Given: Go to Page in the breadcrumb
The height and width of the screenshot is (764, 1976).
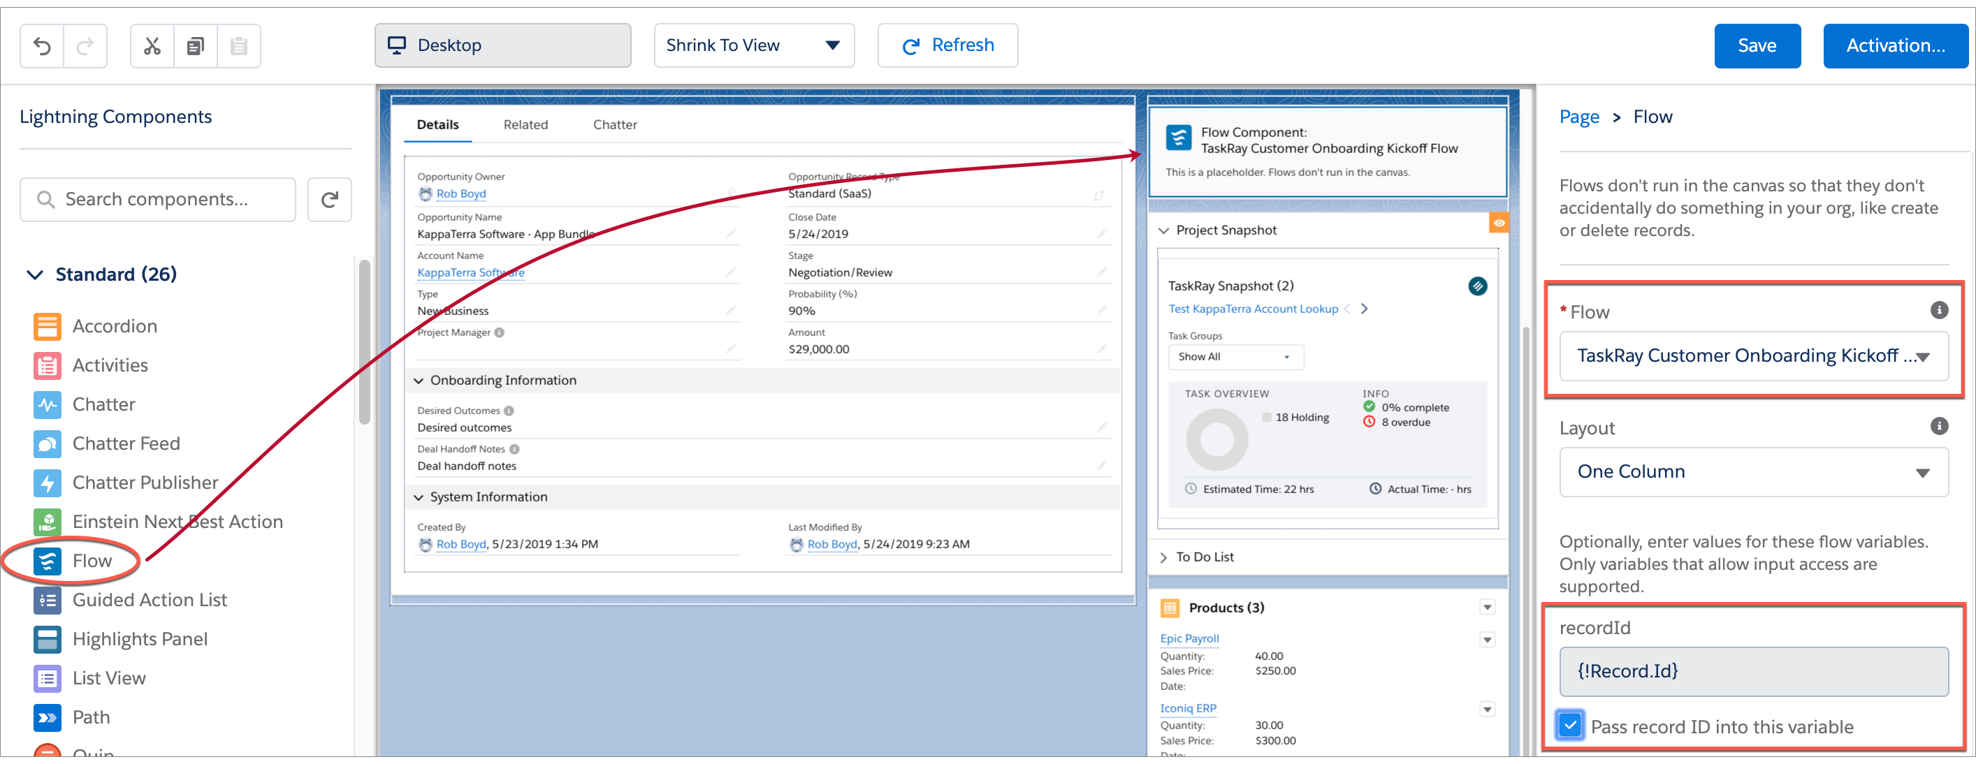Looking at the screenshot, I should pyautogui.click(x=1578, y=117).
